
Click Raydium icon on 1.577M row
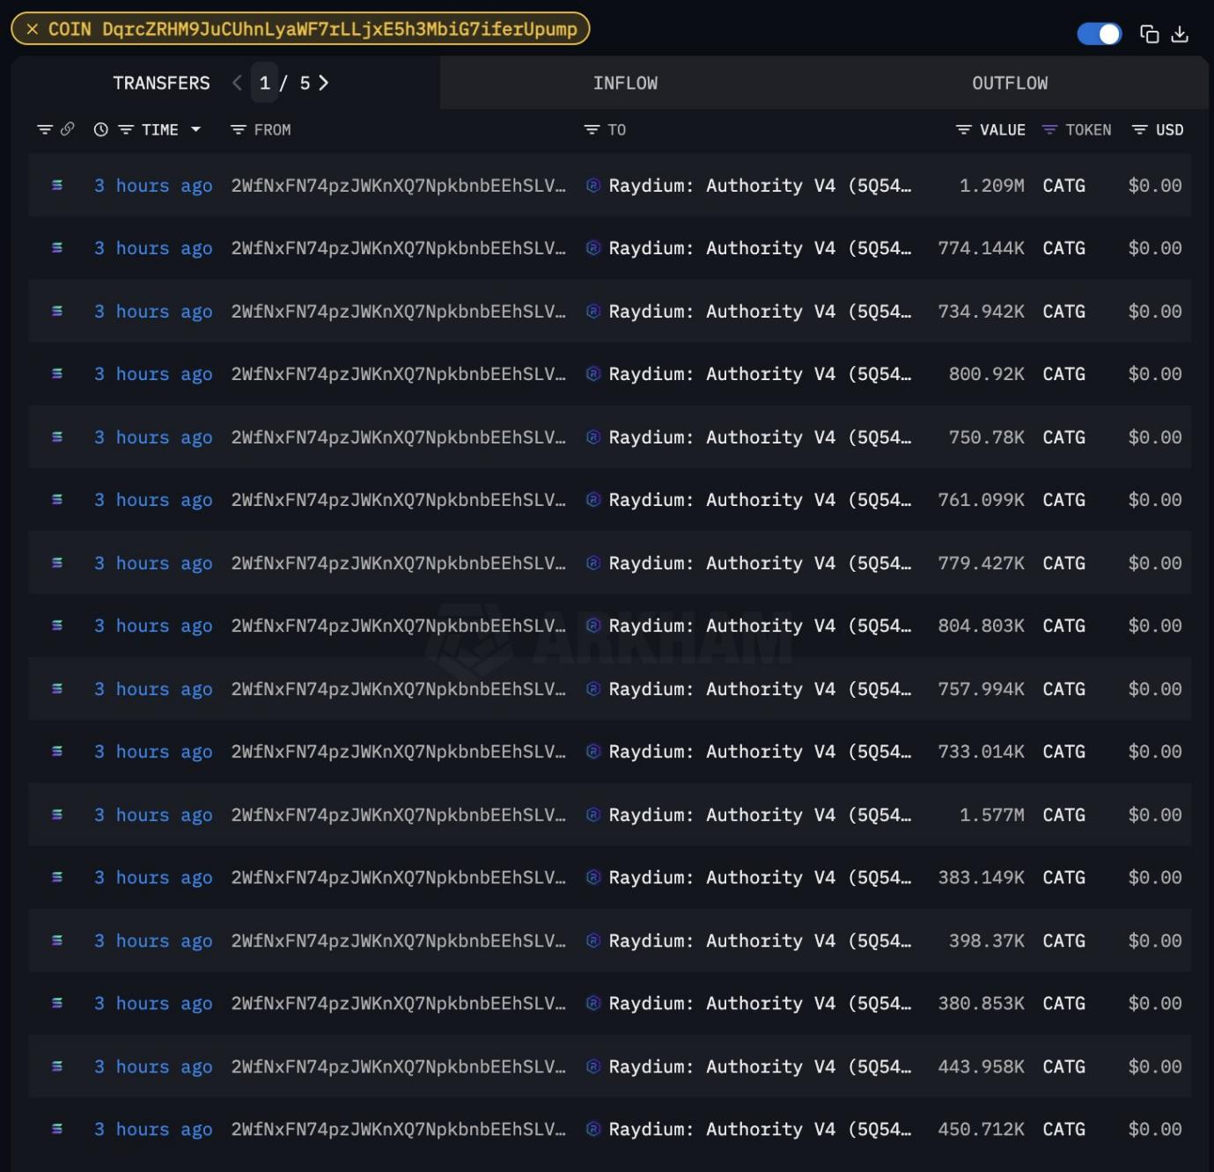[x=593, y=815]
